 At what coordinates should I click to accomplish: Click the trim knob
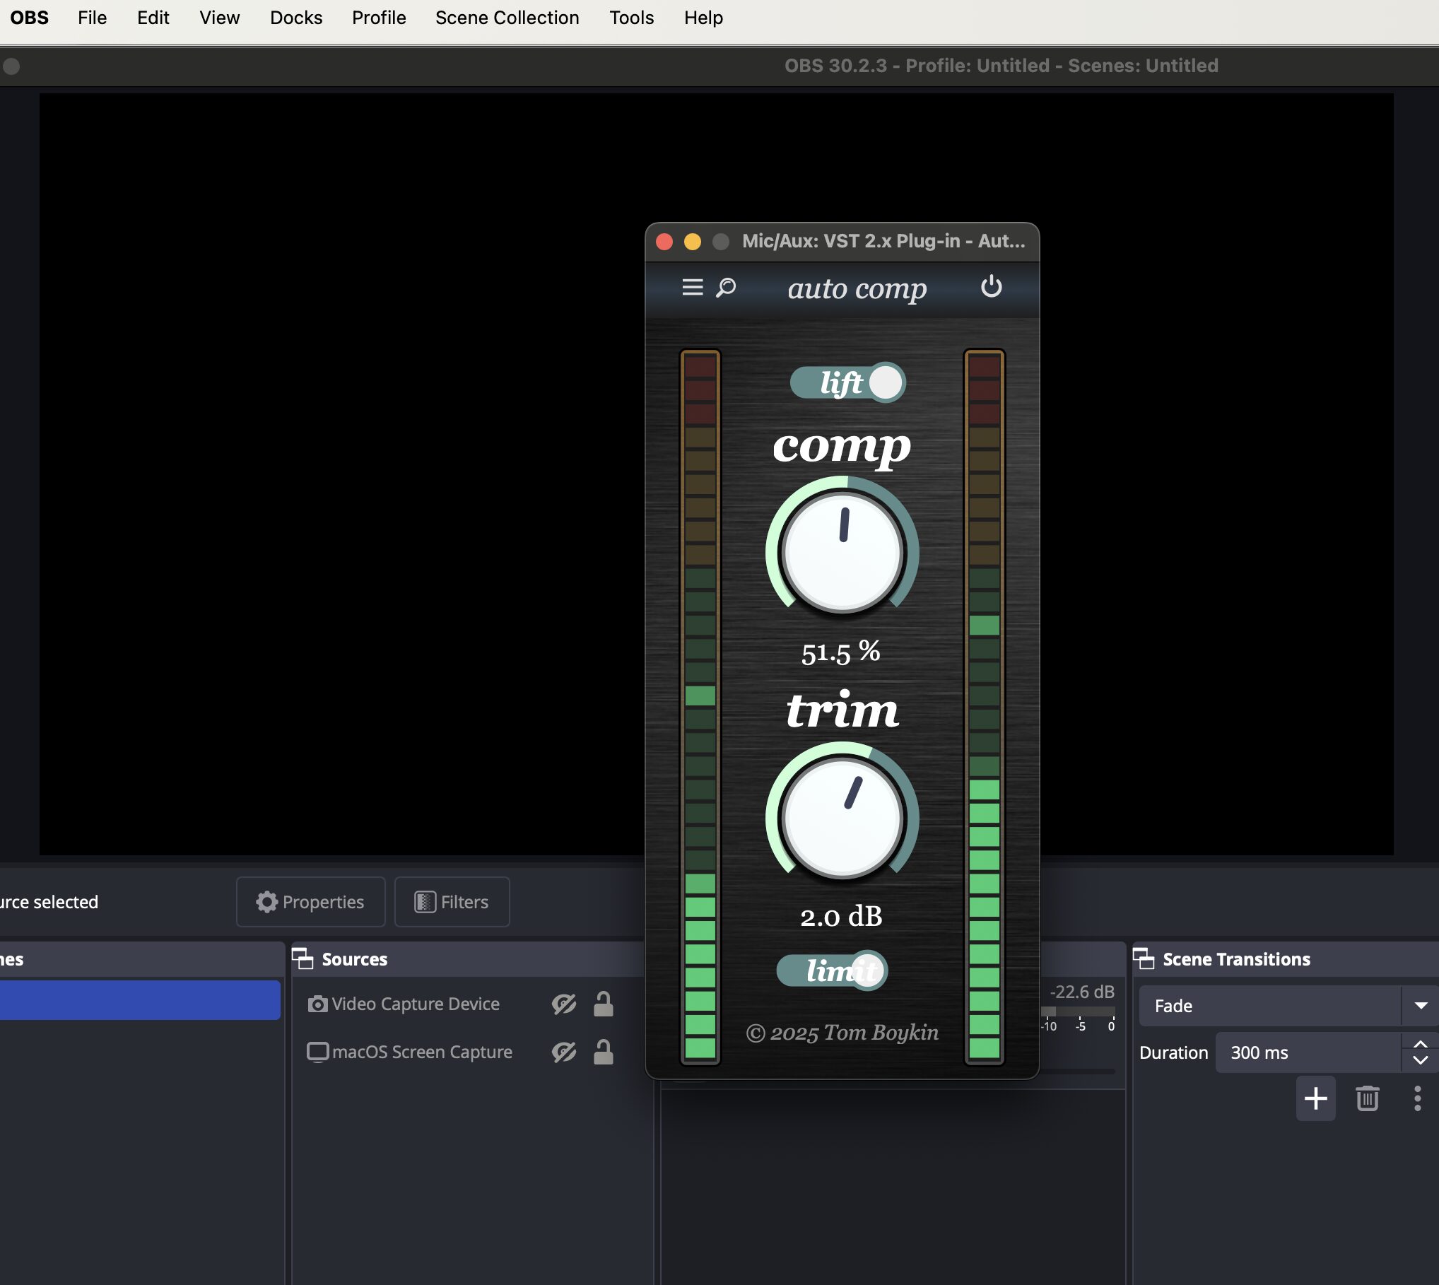pyautogui.click(x=842, y=818)
